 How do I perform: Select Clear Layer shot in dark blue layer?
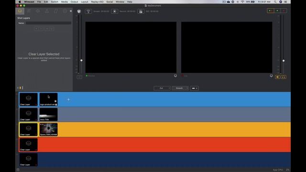29,160
